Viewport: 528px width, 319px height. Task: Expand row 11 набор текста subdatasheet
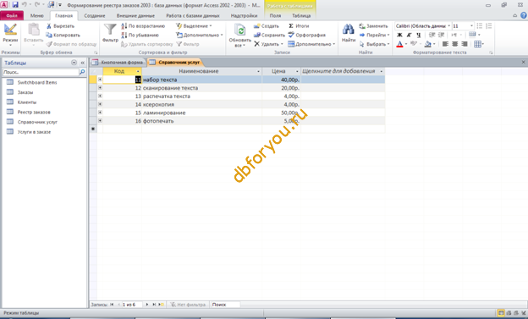[x=100, y=80]
